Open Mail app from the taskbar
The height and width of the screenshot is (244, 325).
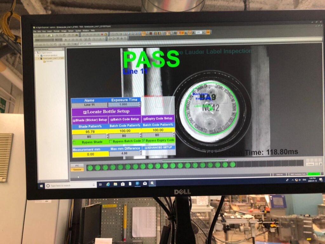pyautogui.click(x=145, y=183)
